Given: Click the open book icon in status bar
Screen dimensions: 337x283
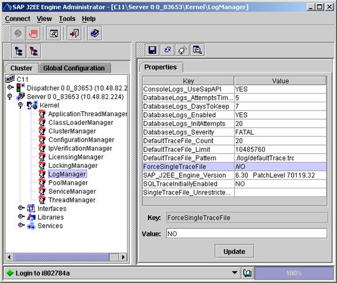Looking at the screenshot, I should tap(247, 273).
